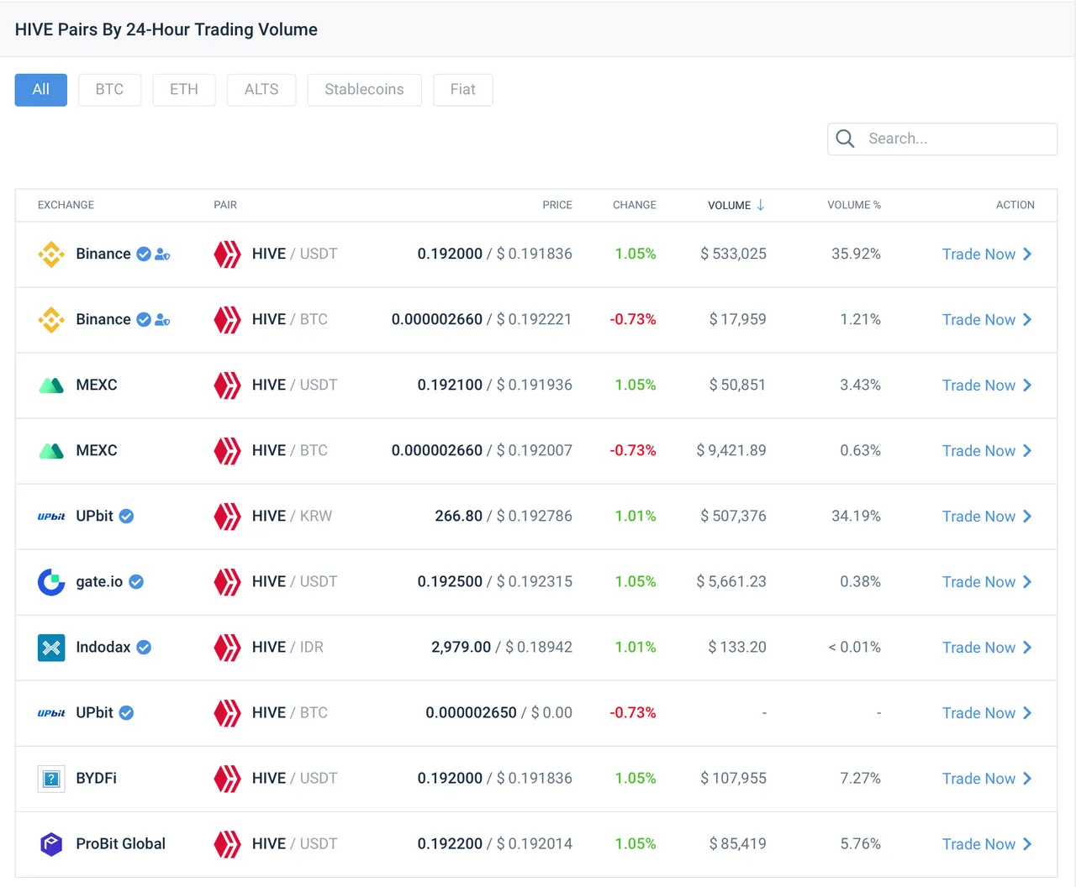Switch to the Fiat filter tab
This screenshot has height=887, width=1076.
463,90
